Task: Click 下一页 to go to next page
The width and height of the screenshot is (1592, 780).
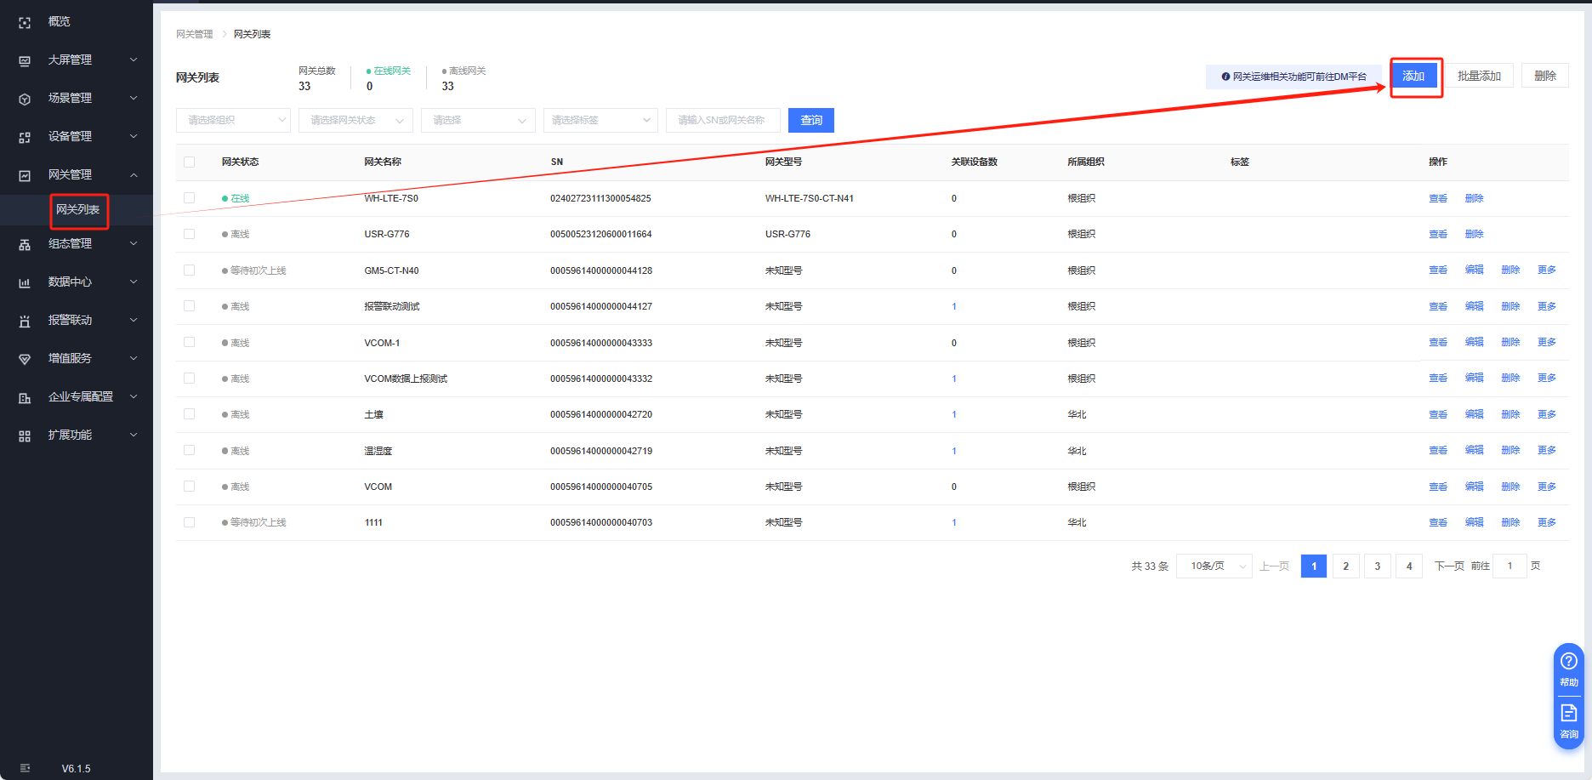Action: click(x=1449, y=566)
